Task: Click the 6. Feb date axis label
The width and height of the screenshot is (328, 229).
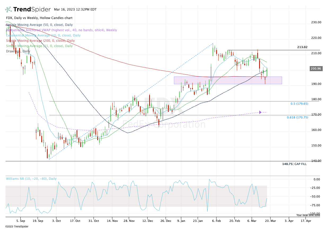Action: click(x=217, y=221)
